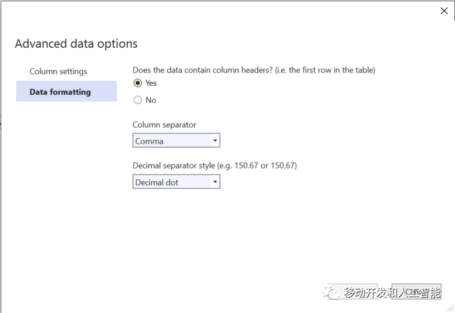Screen dimensions: 455x313
Task: Click the resize grip in the dialog corner
Action: point(450,308)
